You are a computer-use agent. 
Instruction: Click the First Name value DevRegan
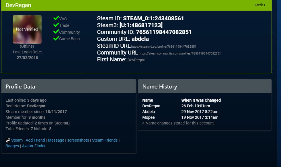point(136,60)
